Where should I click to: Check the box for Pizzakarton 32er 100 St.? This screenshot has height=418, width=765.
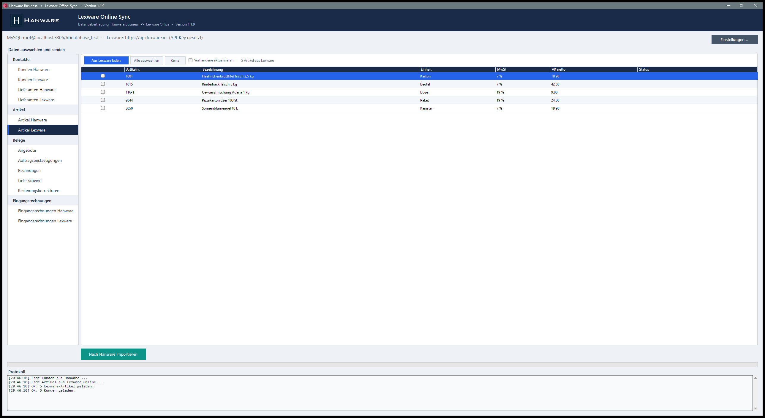pyautogui.click(x=103, y=100)
